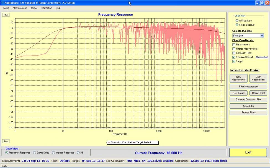The height and width of the screenshot is (168, 270).
Task: Click Generate Correction Filter button
Action: pyautogui.click(x=248, y=100)
